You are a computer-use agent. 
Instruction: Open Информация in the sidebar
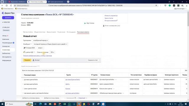pyautogui.click(x=6, y=60)
